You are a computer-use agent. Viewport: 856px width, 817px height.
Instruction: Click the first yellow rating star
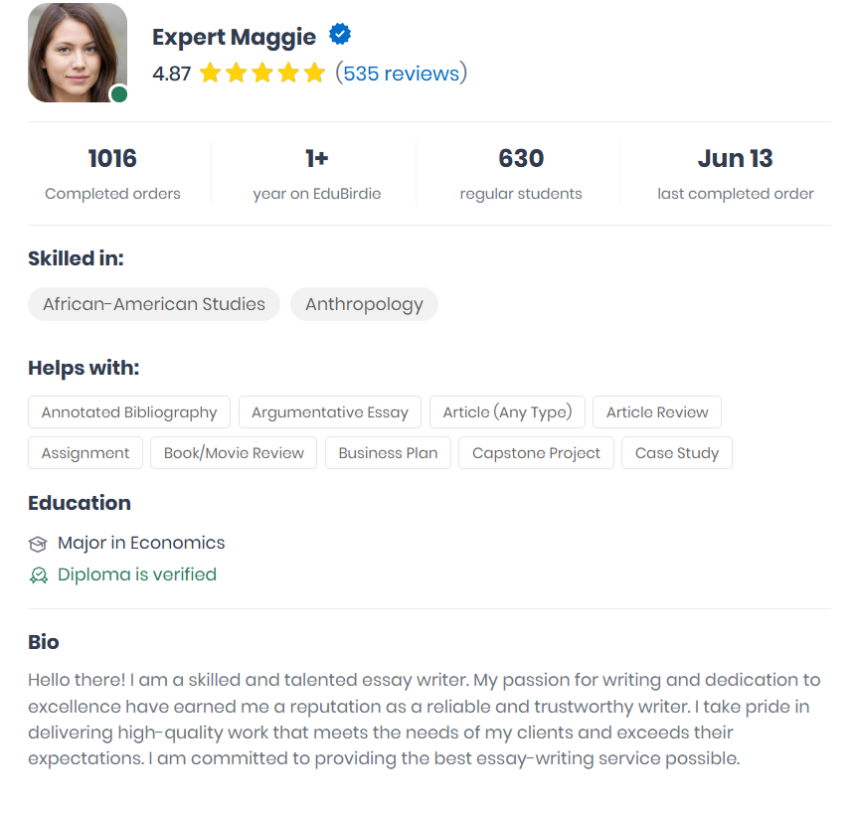[210, 74]
